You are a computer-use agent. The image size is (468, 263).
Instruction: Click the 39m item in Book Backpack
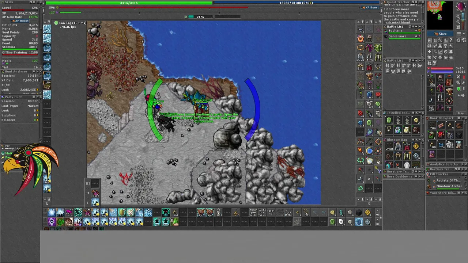point(433,125)
